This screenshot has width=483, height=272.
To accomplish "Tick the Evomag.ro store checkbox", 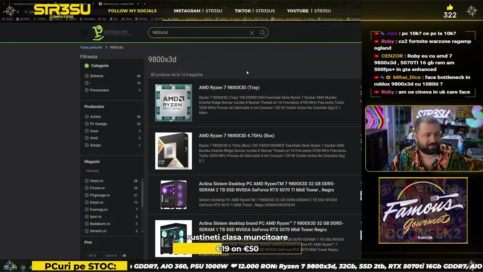I will pyautogui.click(x=87, y=210).
